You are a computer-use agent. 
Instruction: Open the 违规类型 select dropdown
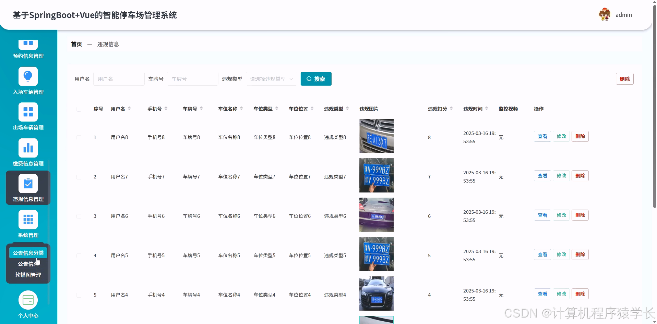click(x=271, y=79)
